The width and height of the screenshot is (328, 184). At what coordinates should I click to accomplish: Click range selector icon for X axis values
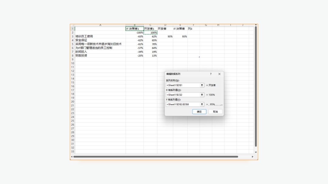202,95
